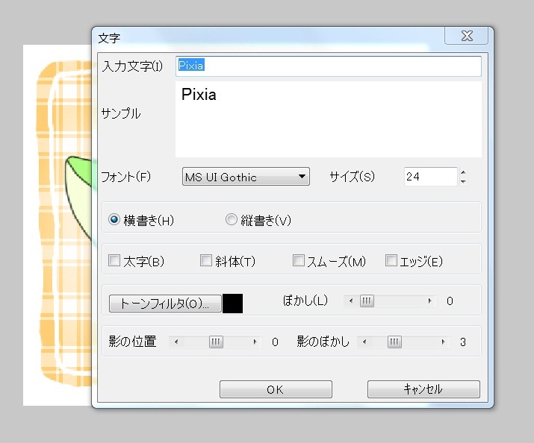Toggle the スムーズ(M) checkbox
The width and height of the screenshot is (534, 443).
click(299, 261)
